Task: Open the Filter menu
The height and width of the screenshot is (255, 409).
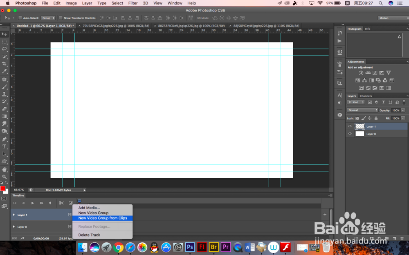Action: tap(133, 3)
